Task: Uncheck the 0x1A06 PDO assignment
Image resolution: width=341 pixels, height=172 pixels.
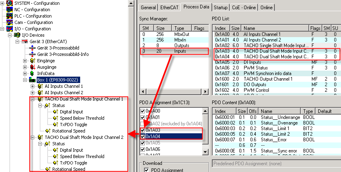Action: (143, 149)
